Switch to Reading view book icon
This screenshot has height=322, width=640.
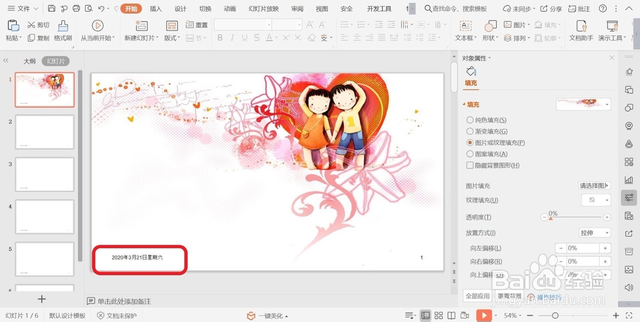(451, 316)
